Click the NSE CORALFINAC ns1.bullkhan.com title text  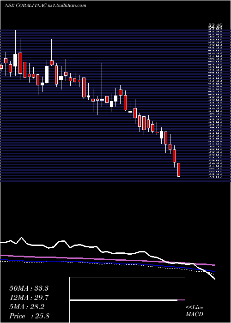tap(45, 6)
